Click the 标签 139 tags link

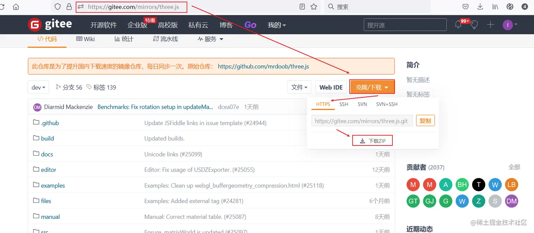(101, 87)
